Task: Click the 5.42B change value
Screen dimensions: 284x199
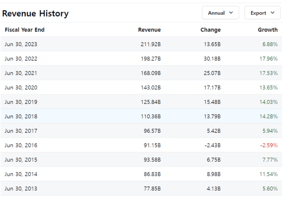Action: point(214,131)
